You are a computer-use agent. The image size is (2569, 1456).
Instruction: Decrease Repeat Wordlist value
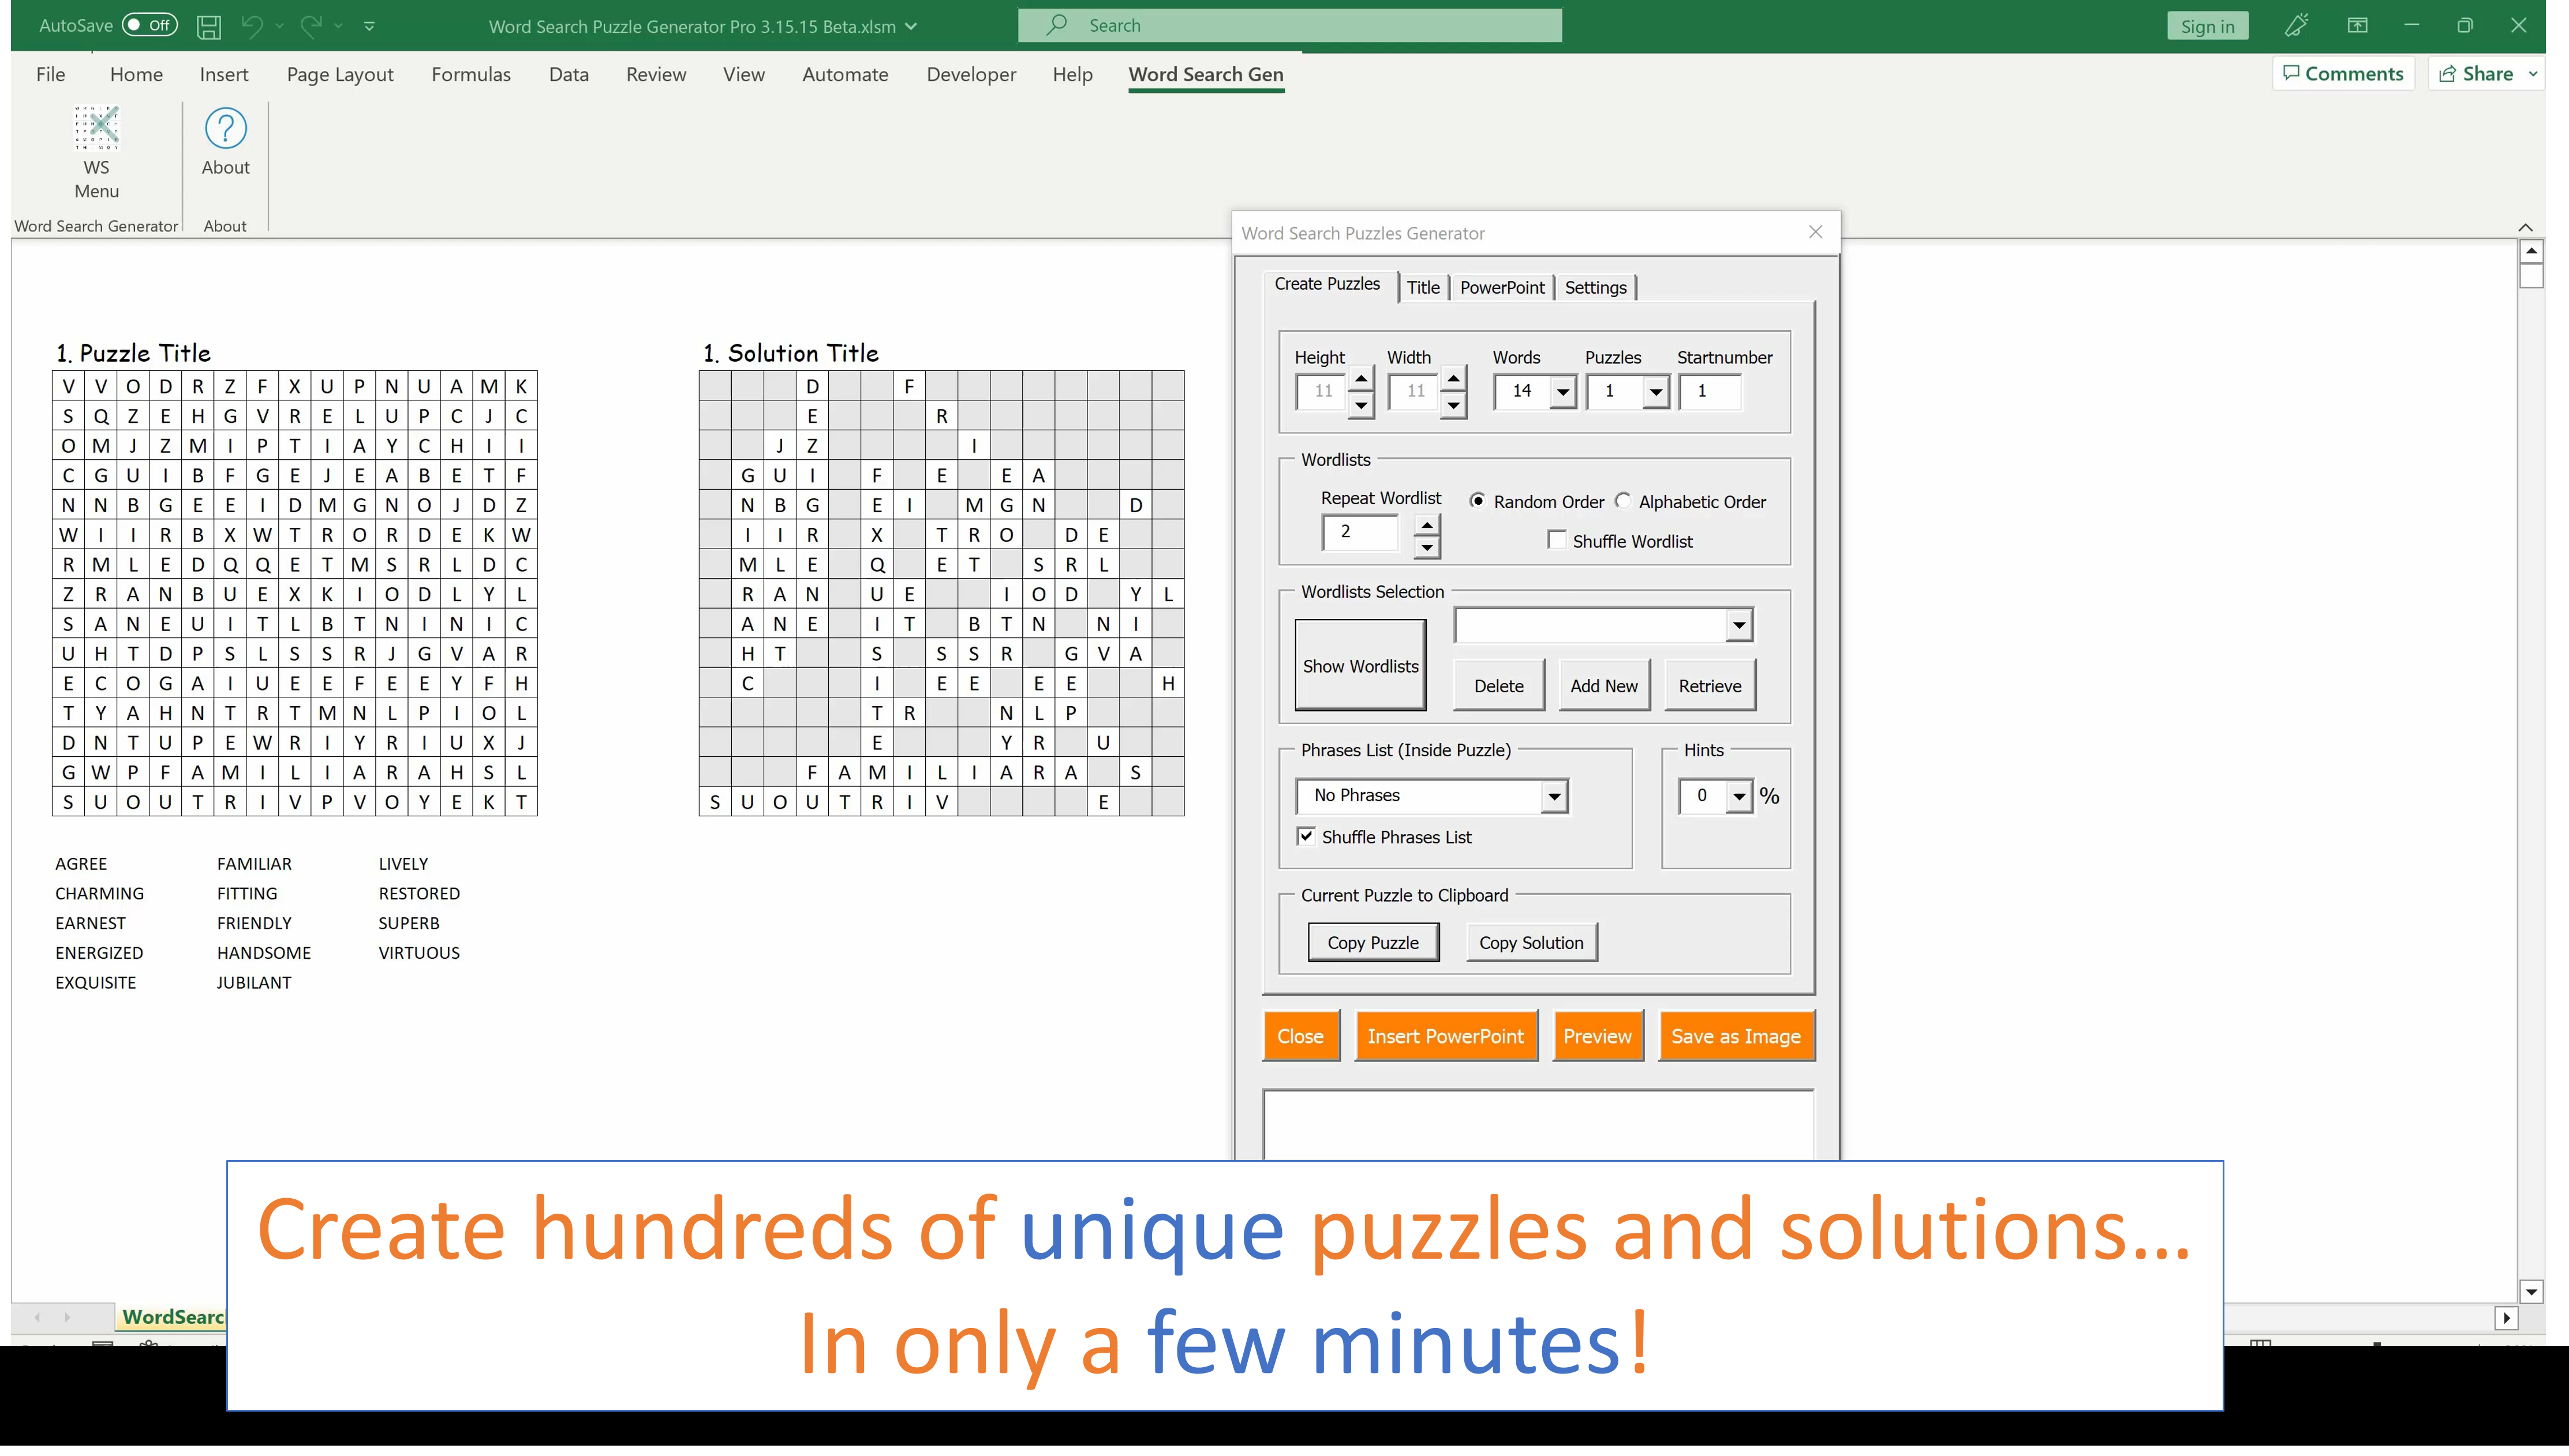[x=1427, y=547]
